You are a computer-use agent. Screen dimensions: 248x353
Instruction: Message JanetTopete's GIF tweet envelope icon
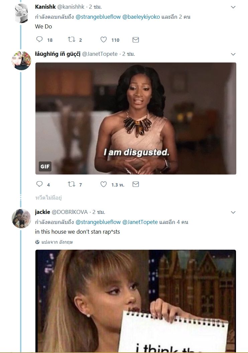pos(136,184)
